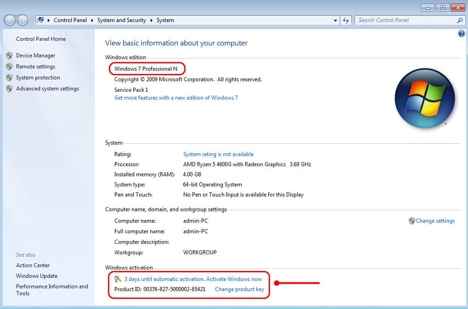Click the Product ID 00376-827-5000002-85421 text
The width and height of the screenshot is (468, 309).
(160, 289)
